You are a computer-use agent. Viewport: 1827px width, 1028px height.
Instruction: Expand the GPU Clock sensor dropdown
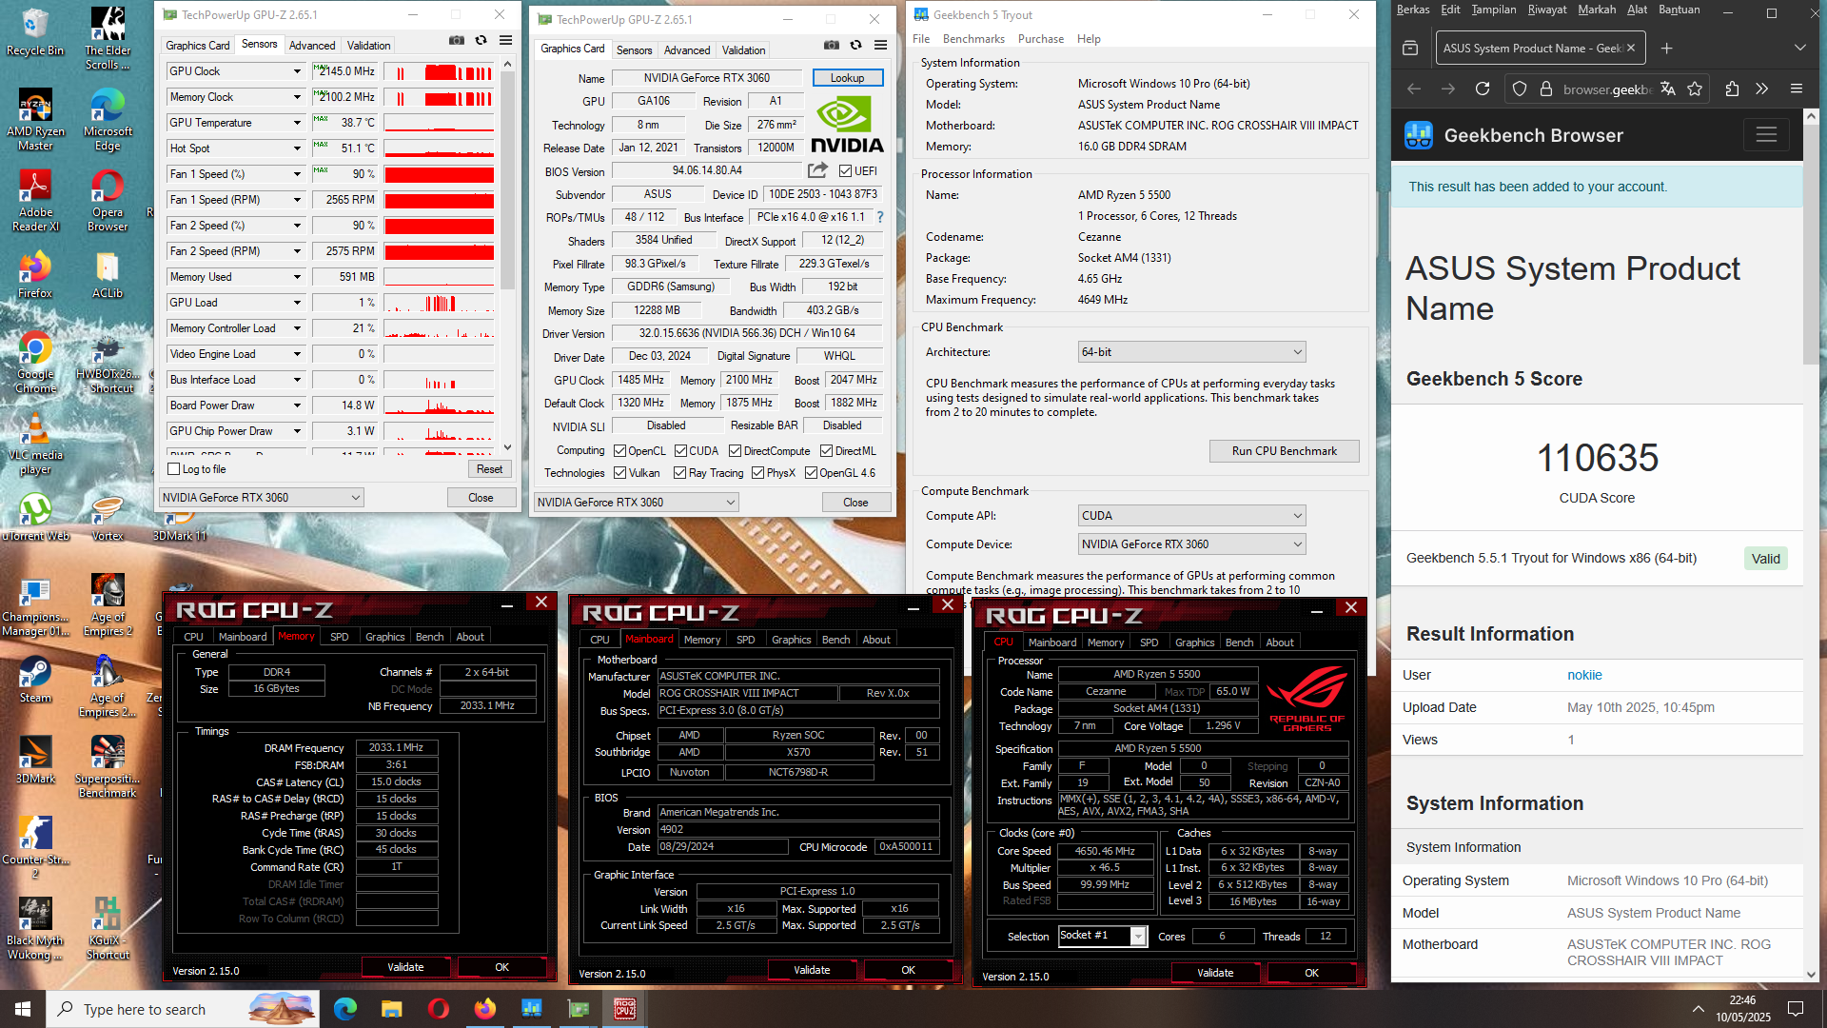[297, 71]
